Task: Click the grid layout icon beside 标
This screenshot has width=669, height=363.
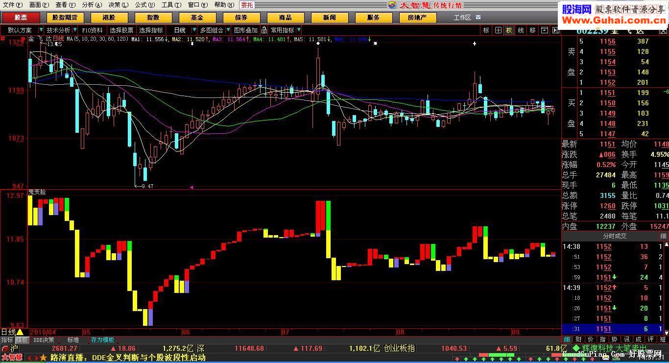Action: click(x=498, y=30)
